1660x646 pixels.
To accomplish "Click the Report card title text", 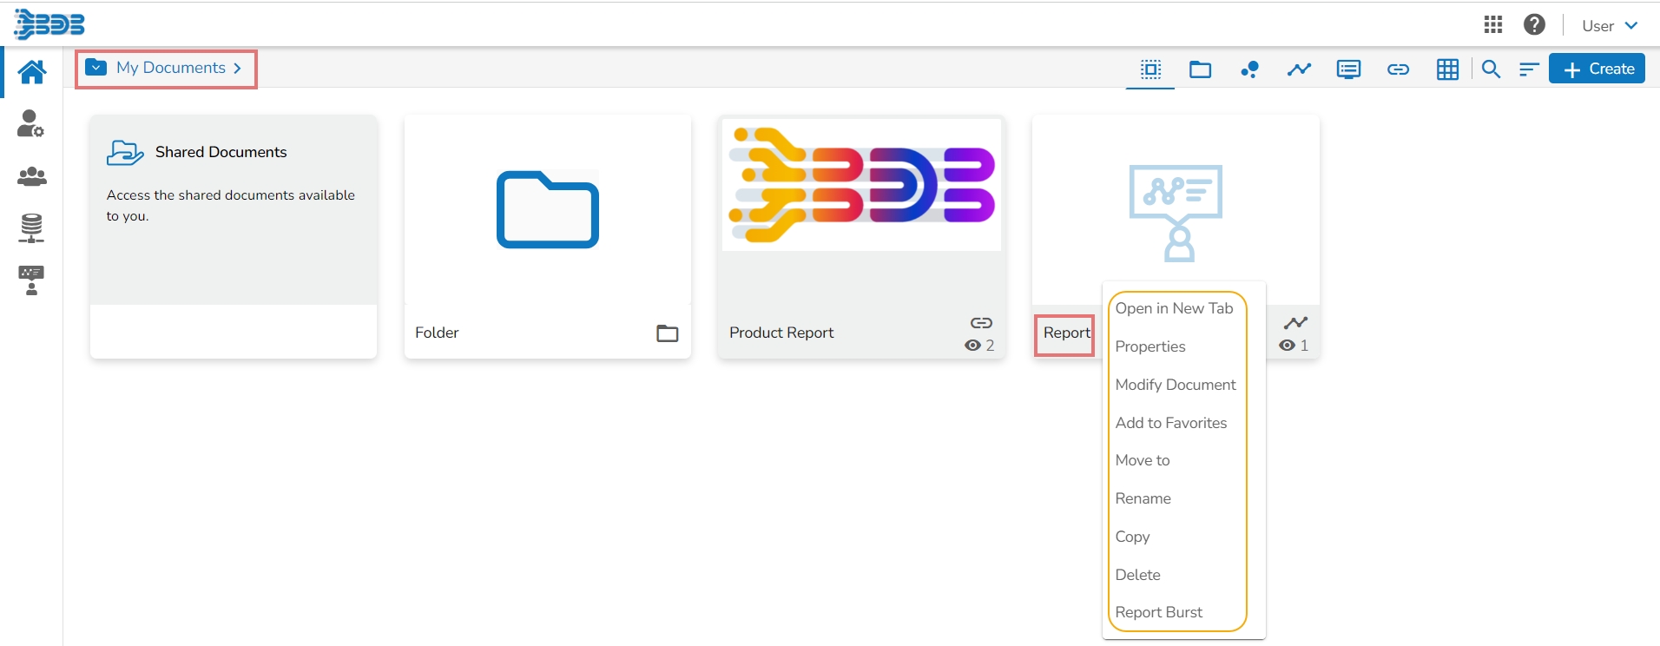I will coord(1067,333).
